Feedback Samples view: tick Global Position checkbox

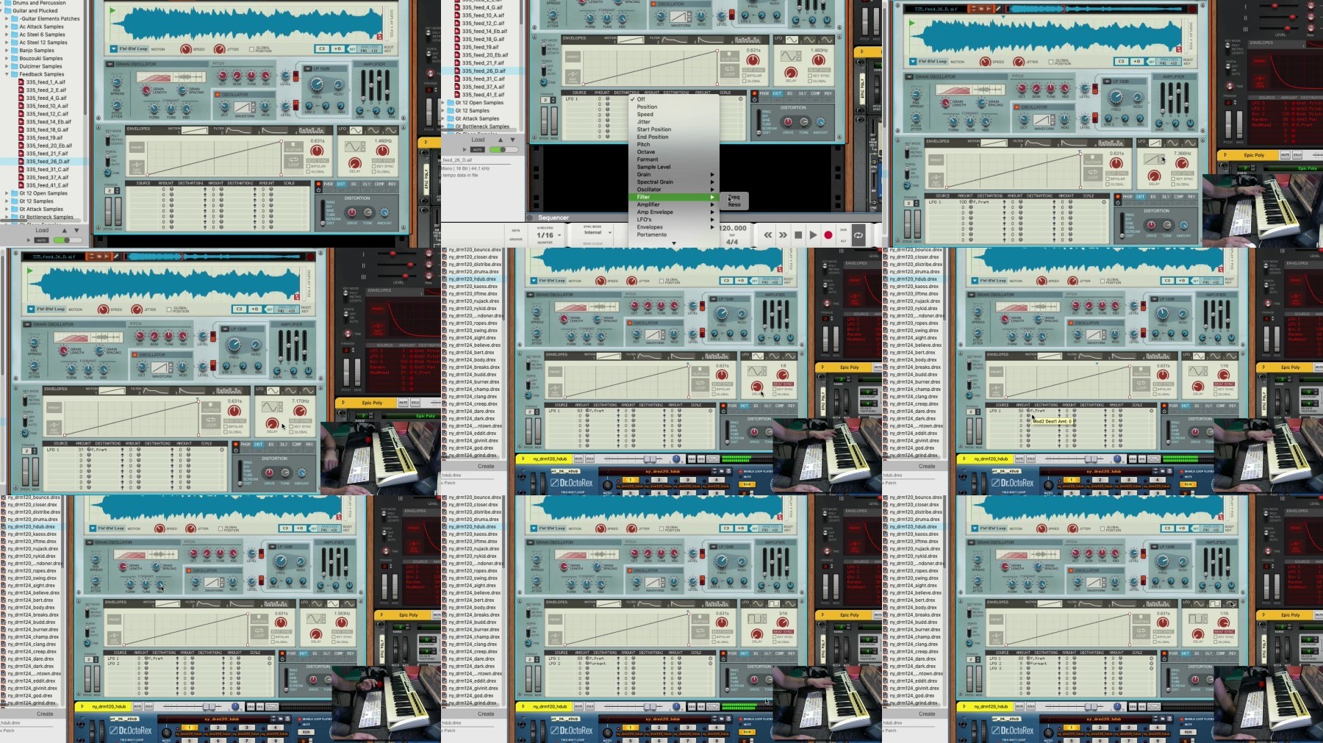click(251, 49)
